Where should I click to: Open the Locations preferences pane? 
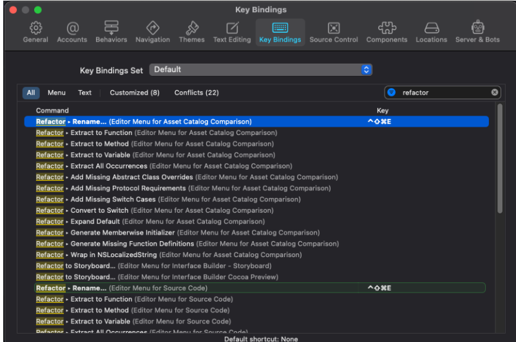(432, 32)
